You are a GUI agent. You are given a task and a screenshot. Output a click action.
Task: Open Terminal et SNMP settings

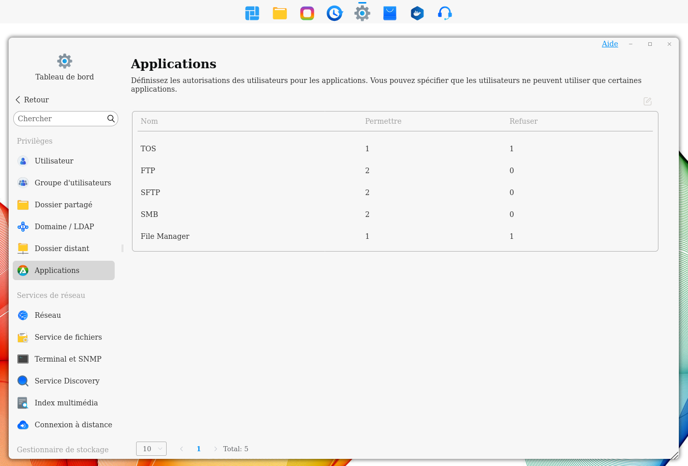coord(68,359)
